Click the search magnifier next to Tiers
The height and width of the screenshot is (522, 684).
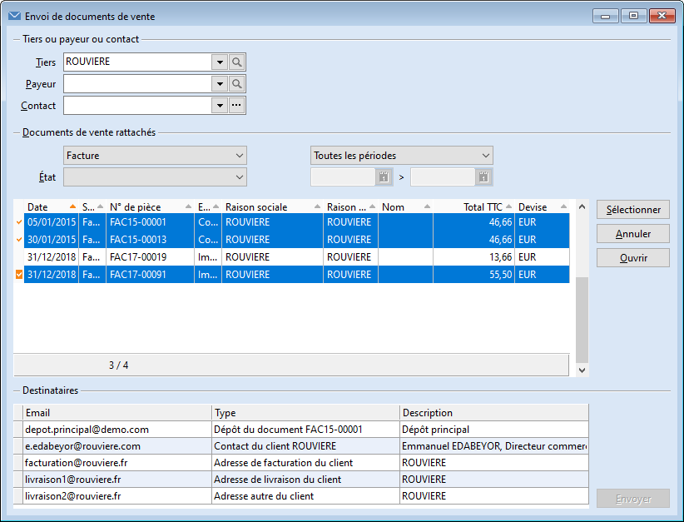point(237,62)
